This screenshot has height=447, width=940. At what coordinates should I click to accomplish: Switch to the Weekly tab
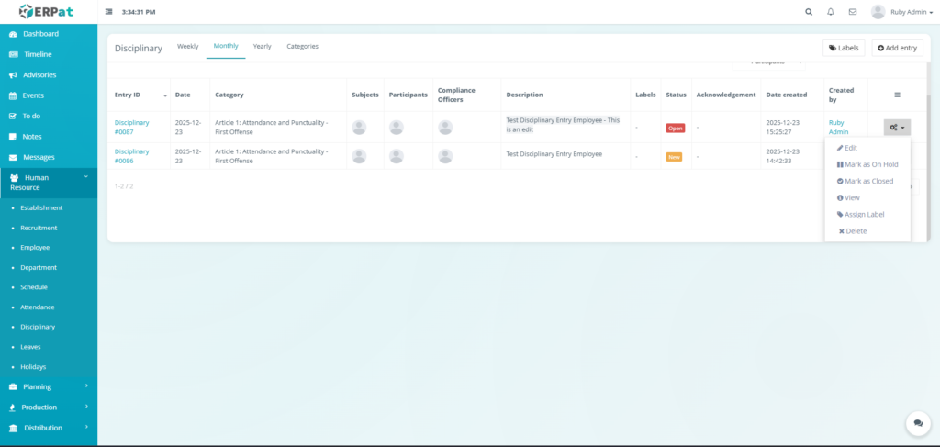point(187,46)
